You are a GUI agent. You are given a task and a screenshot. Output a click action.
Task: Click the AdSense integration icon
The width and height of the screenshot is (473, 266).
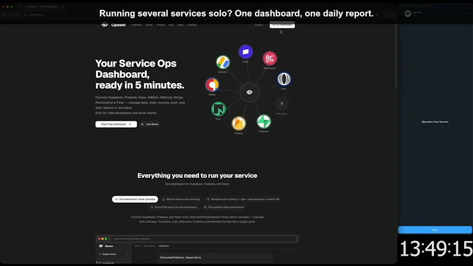[x=223, y=62]
